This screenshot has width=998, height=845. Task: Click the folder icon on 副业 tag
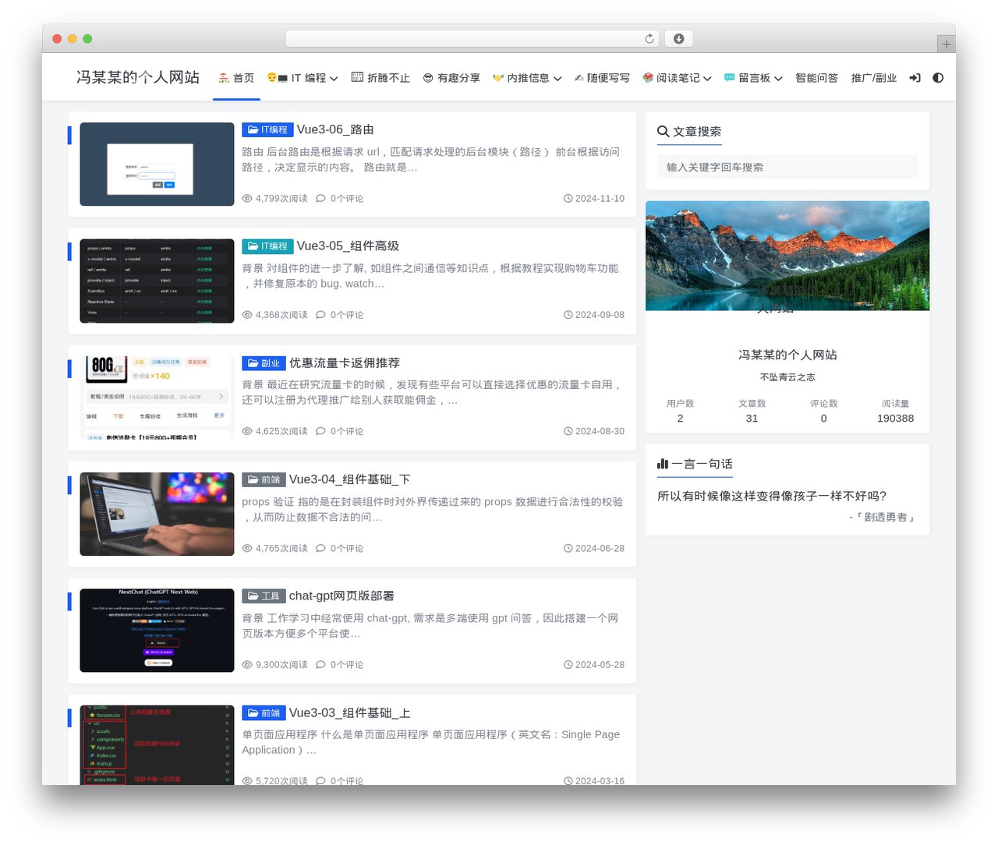pyautogui.click(x=252, y=363)
